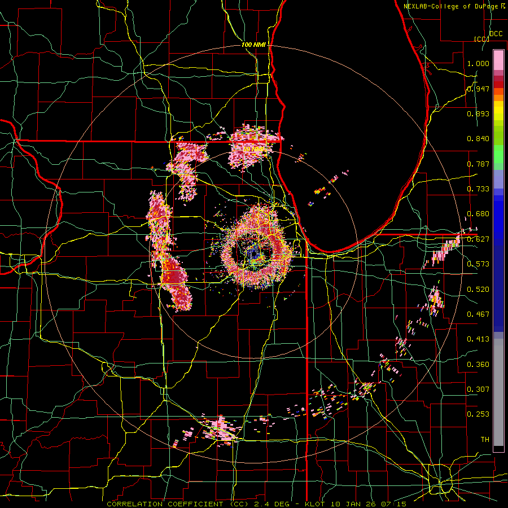
Task: Click the blue radar site center in the clutter ring
Action: click(x=253, y=253)
